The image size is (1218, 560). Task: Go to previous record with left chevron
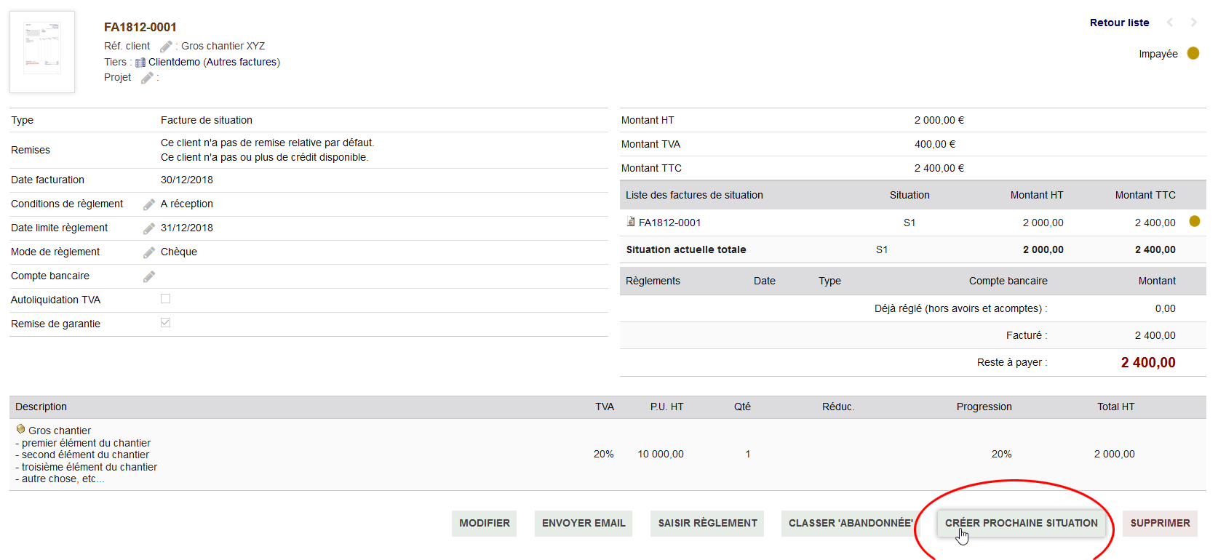[x=1170, y=23]
